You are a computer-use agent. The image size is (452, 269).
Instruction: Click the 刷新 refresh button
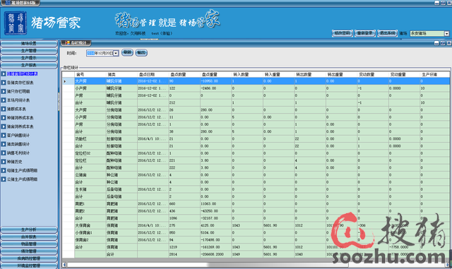(x=127, y=52)
